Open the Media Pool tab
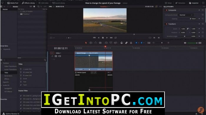 click(13, 3)
